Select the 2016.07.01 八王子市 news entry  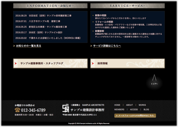coord(38,21)
